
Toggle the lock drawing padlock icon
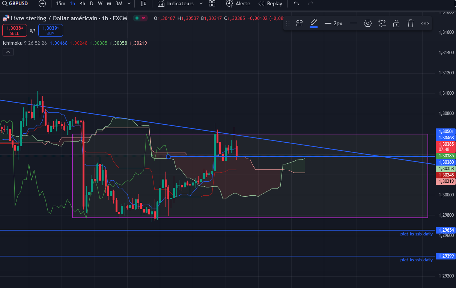pyautogui.click(x=396, y=23)
